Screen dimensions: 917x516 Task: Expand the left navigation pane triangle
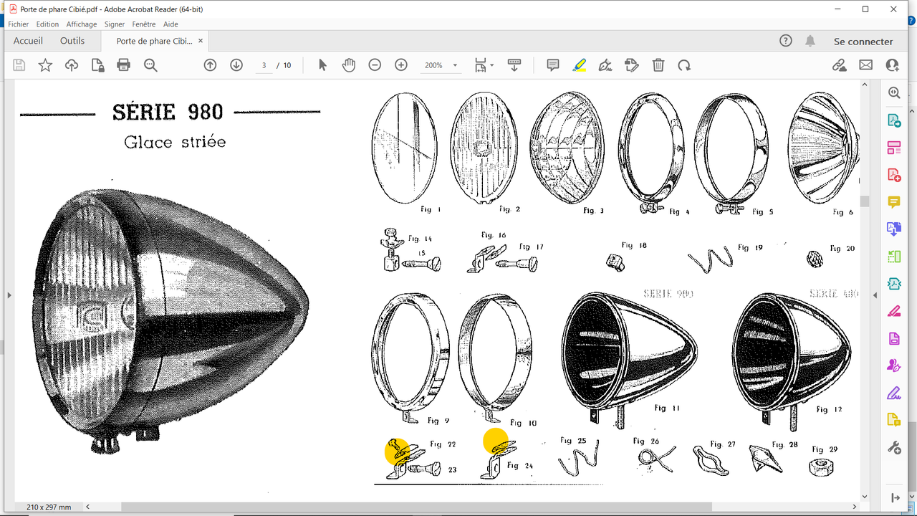point(9,295)
